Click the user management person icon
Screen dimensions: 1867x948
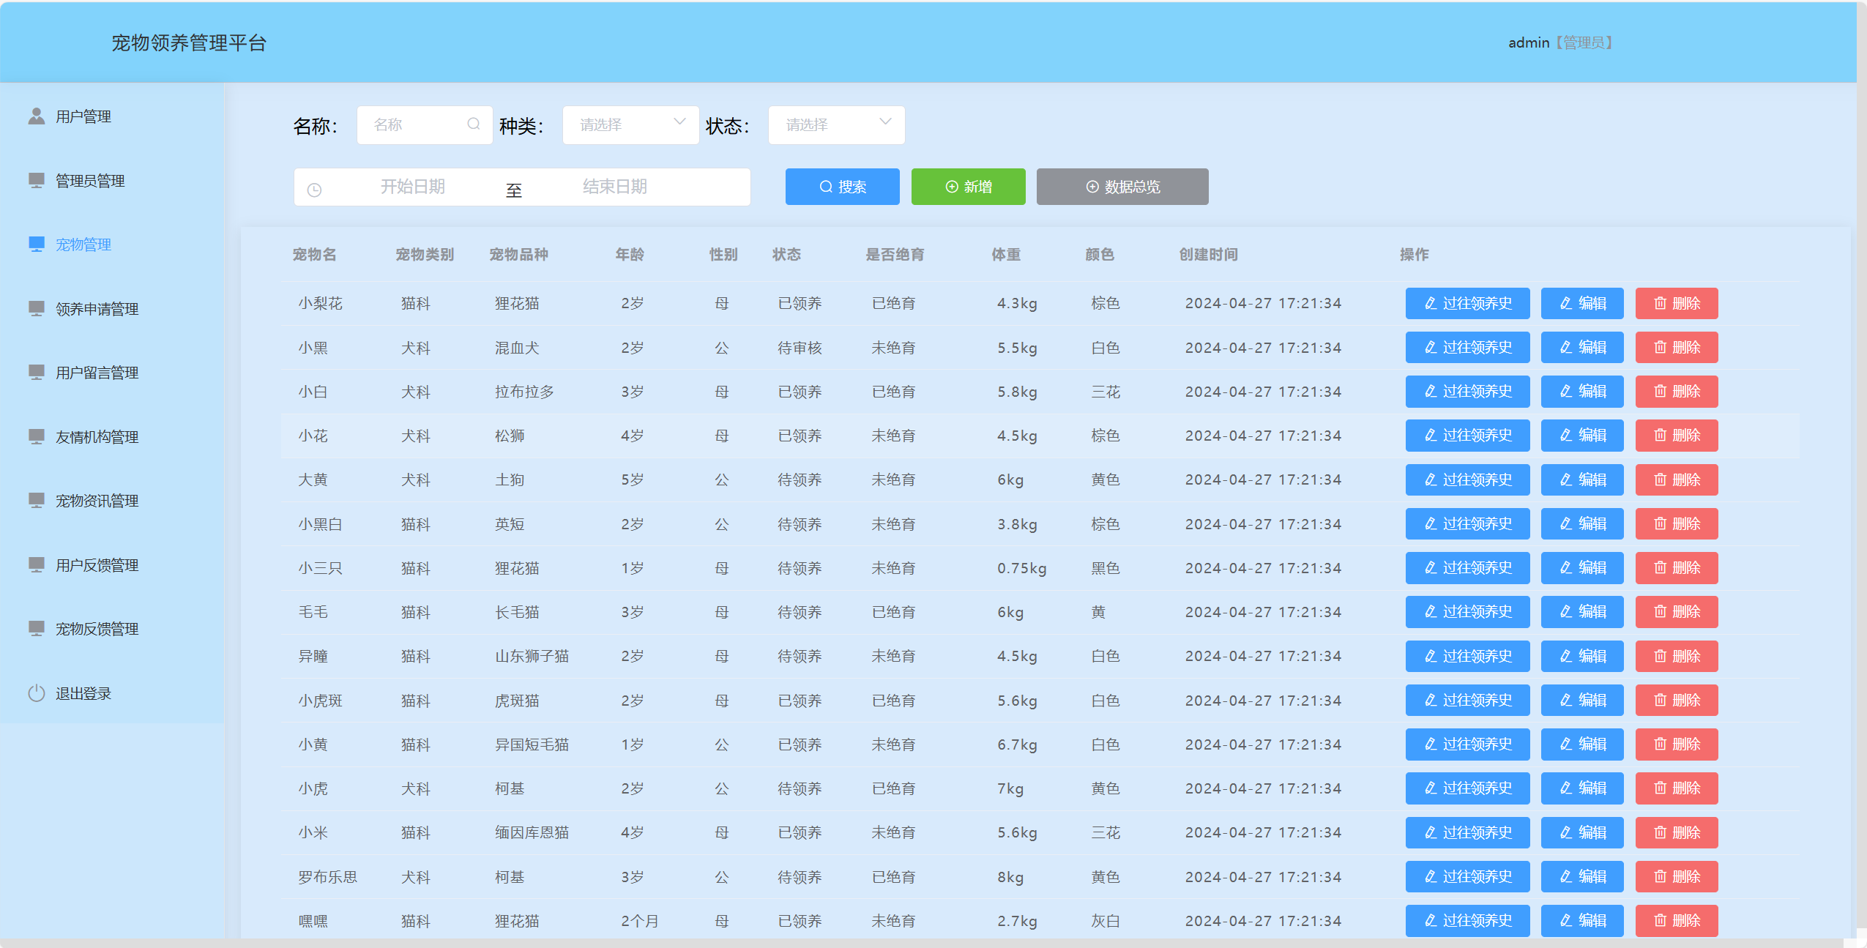tap(36, 116)
